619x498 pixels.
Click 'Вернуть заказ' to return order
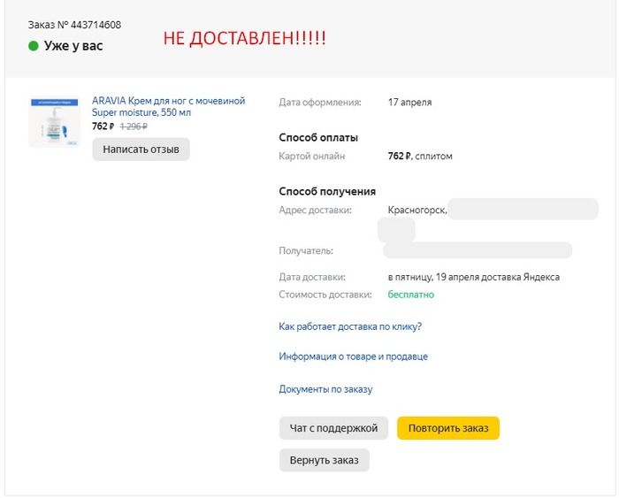325,460
